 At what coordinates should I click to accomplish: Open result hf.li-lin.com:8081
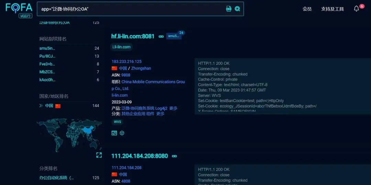click(x=133, y=36)
